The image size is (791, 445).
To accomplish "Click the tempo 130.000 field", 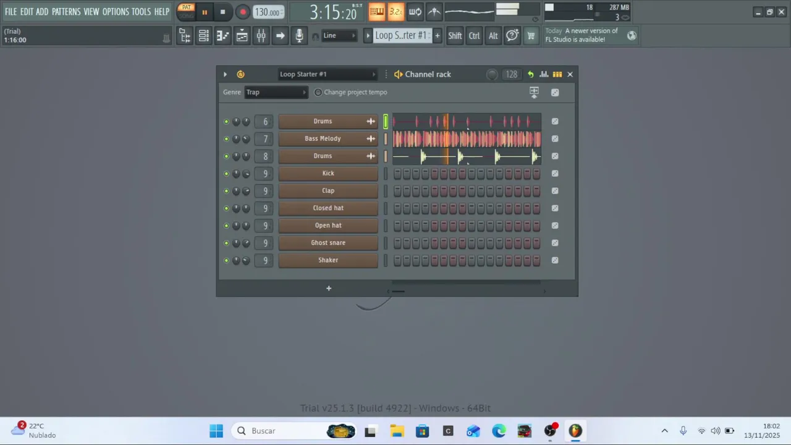I will pyautogui.click(x=269, y=12).
